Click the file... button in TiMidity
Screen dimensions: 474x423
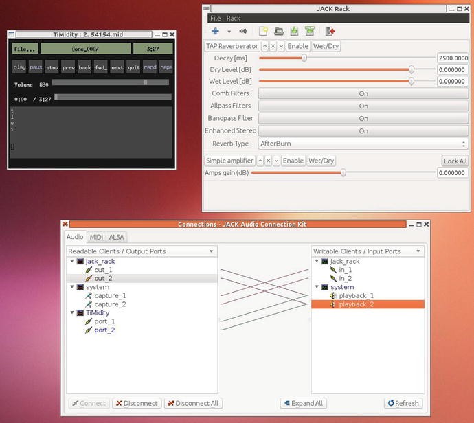25,49
